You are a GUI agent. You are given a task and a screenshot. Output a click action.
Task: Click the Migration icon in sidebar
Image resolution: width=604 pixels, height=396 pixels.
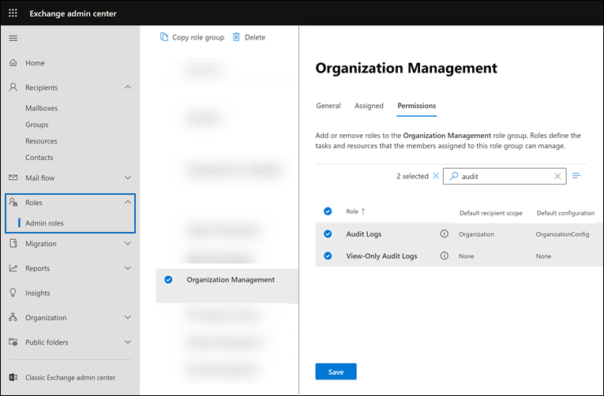(x=13, y=243)
